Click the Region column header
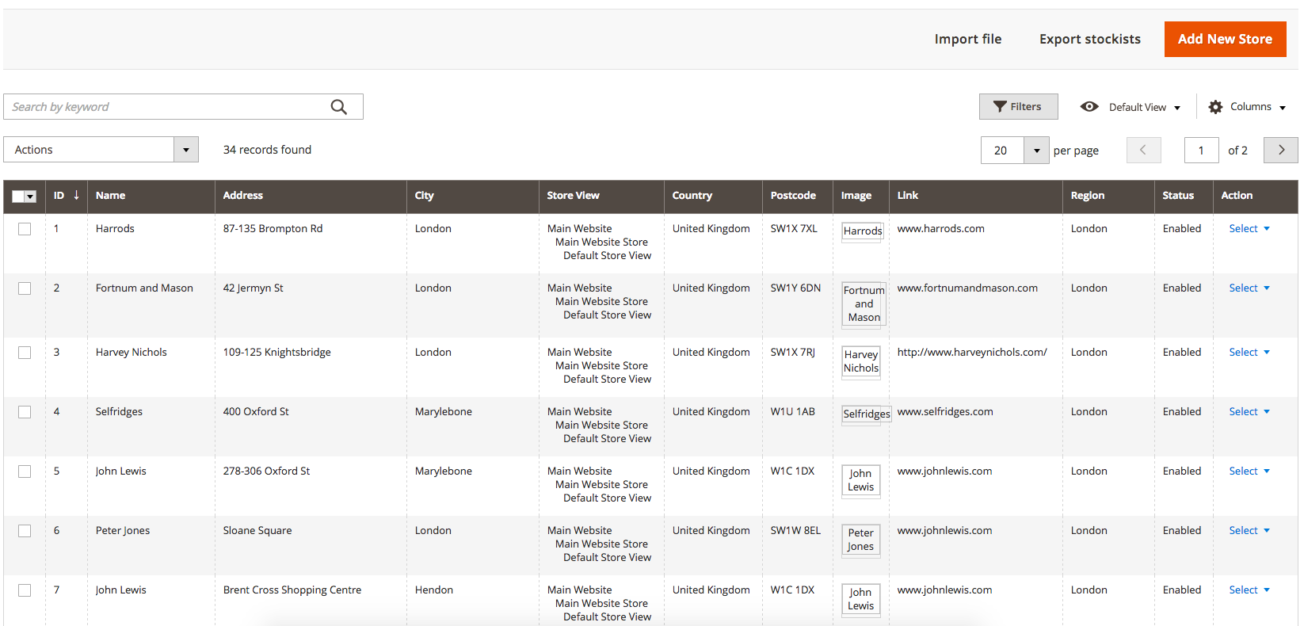 pos(1108,196)
